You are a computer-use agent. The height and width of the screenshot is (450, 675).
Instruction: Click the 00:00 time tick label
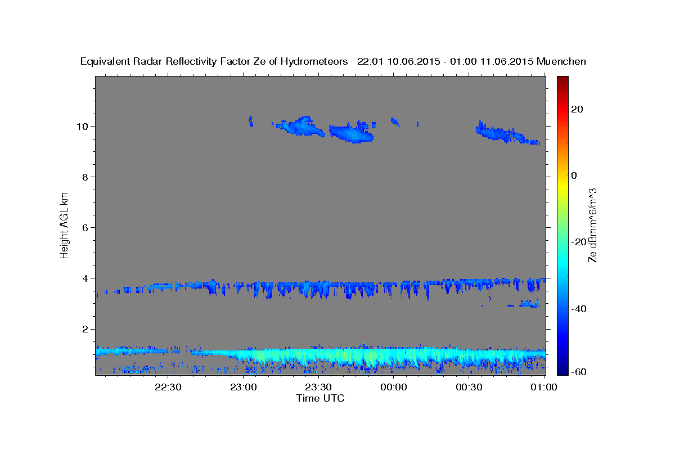pyautogui.click(x=394, y=387)
